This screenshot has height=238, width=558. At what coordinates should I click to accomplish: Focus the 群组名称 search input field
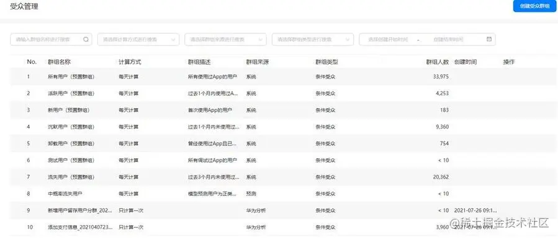coord(51,40)
